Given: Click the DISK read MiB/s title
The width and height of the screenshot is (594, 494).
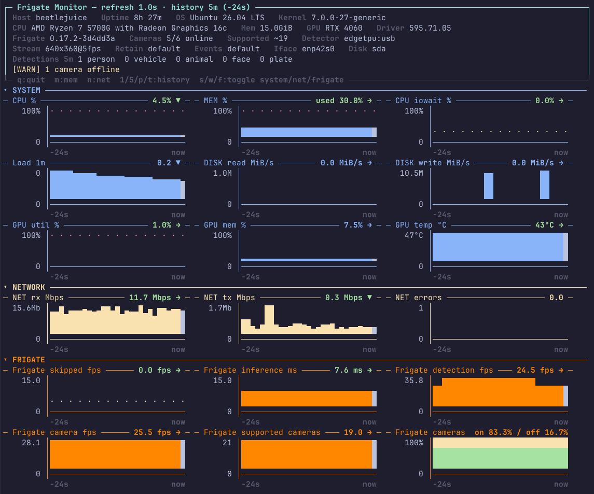Looking at the screenshot, I should tap(239, 162).
